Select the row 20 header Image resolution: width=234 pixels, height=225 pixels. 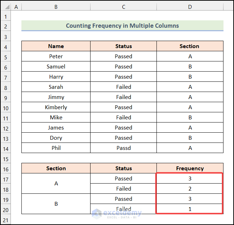pyautogui.click(x=6, y=209)
